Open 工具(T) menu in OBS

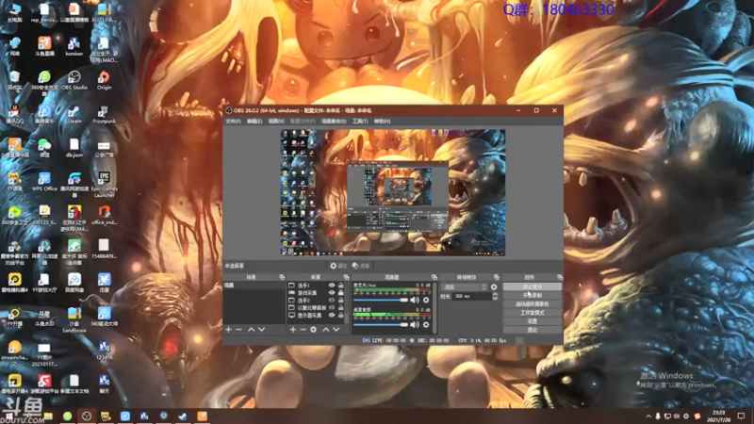(360, 122)
